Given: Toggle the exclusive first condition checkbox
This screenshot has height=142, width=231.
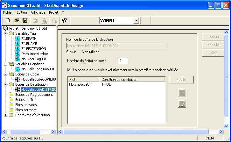Looking at the screenshot, I should pos(69,70).
